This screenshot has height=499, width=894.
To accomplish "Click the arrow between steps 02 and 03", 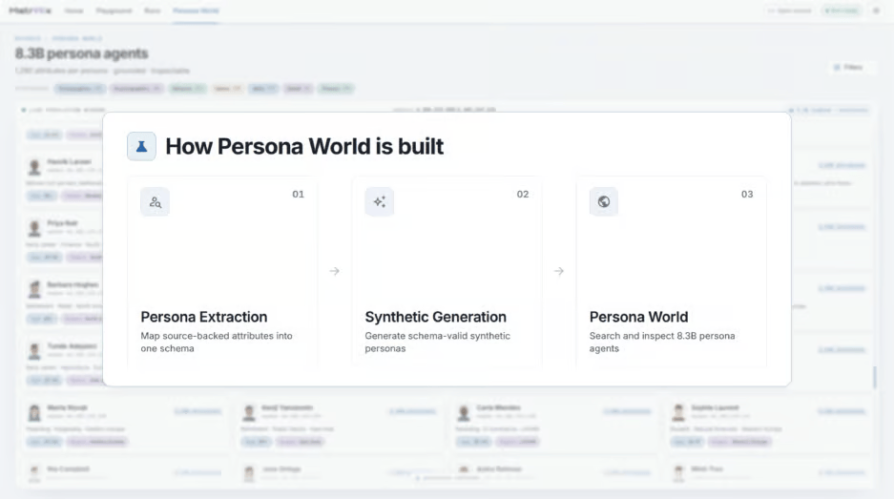I will 559,271.
